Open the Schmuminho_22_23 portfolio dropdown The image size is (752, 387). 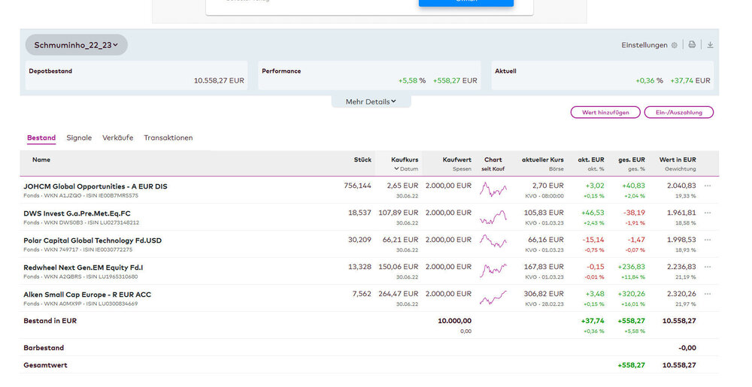pos(76,45)
